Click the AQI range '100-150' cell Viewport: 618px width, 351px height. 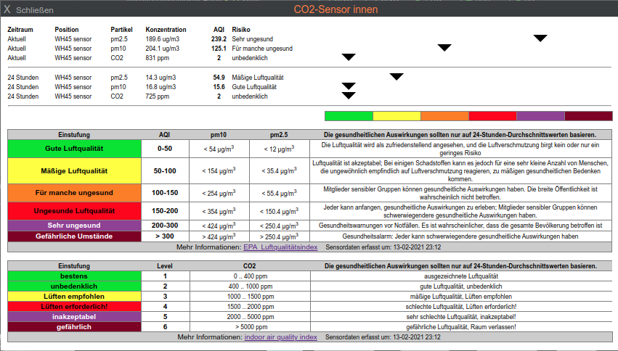pyautogui.click(x=165, y=193)
